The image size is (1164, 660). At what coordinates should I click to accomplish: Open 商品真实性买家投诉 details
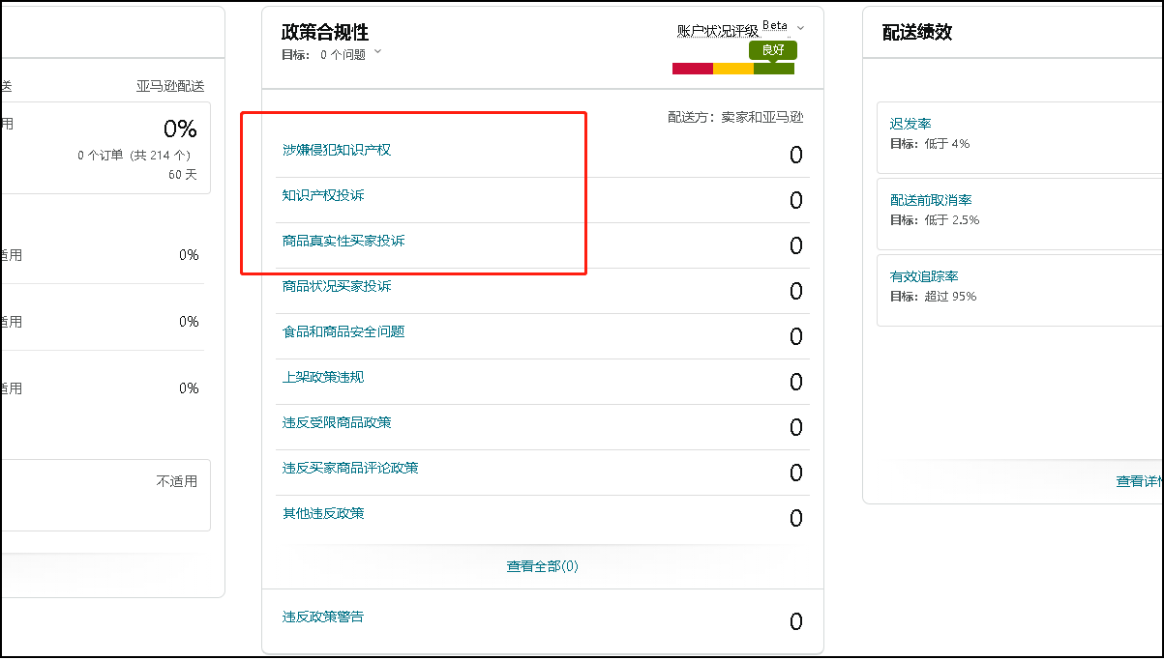(x=343, y=241)
